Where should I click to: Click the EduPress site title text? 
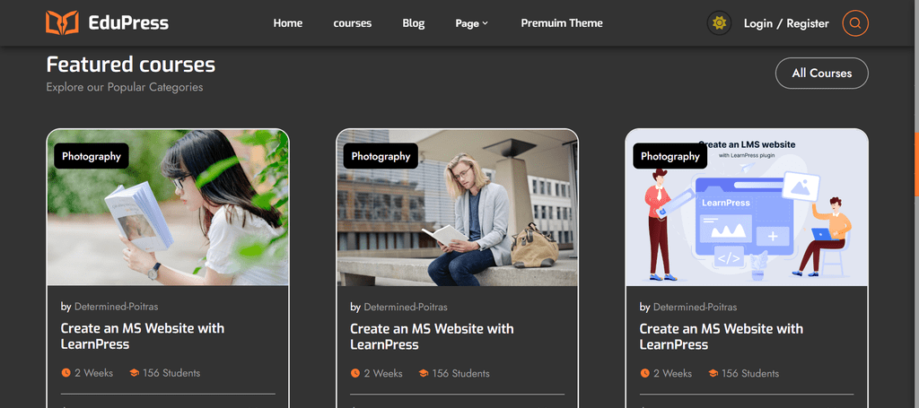[x=128, y=22]
